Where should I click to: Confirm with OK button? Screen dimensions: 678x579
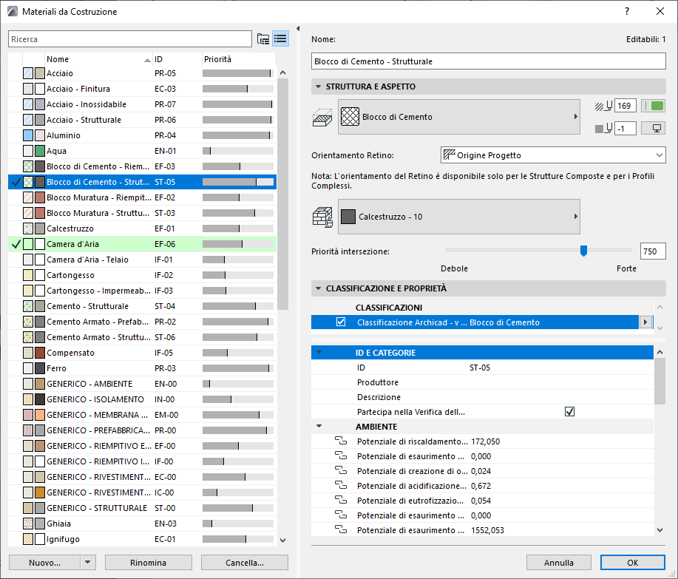(x=633, y=563)
